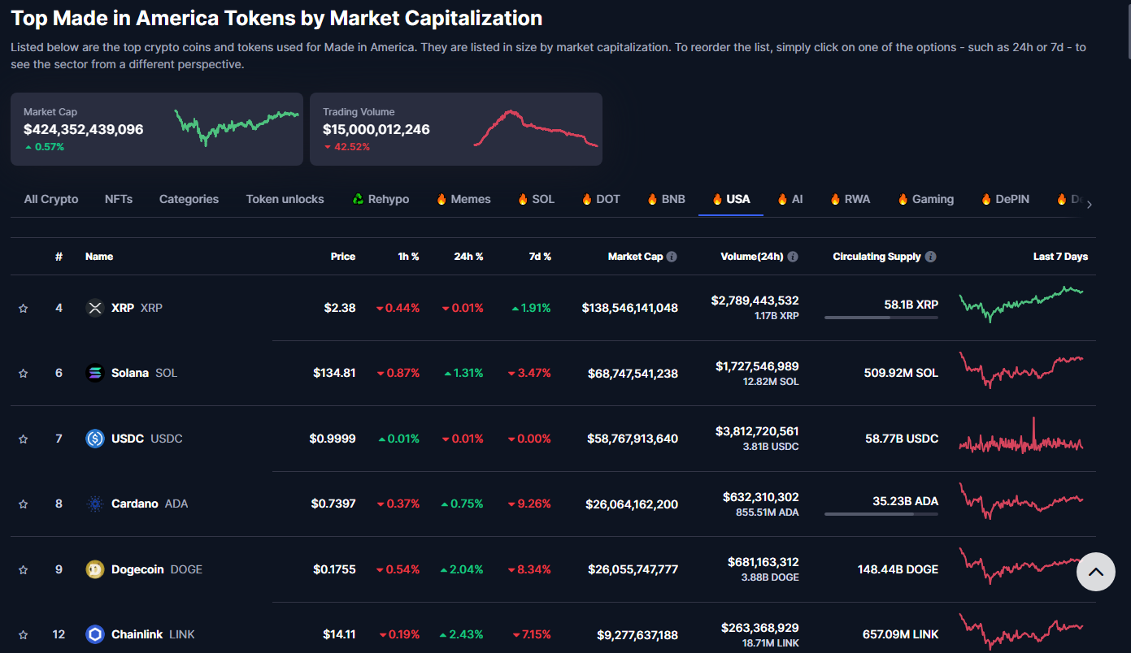This screenshot has width=1131, height=653.
Task: Click the back-to-top arrow button
Action: pyautogui.click(x=1096, y=572)
